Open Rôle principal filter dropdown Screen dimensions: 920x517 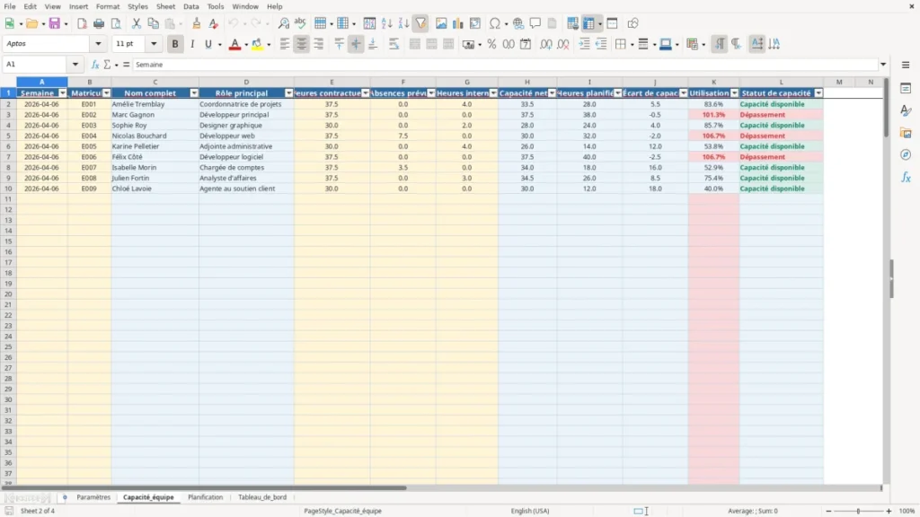(x=288, y=93)
